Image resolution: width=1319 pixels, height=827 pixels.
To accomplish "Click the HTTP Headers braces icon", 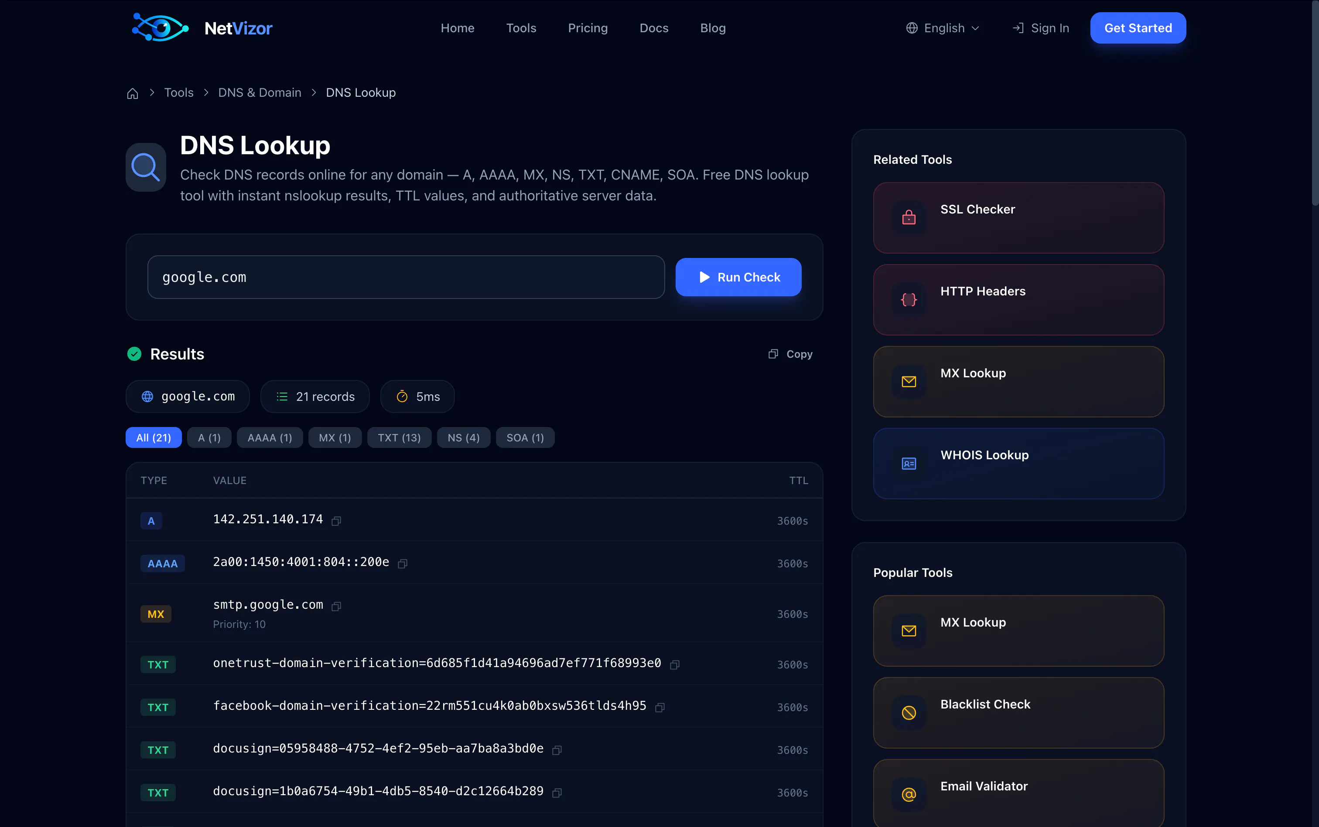I will click(909, 300).
